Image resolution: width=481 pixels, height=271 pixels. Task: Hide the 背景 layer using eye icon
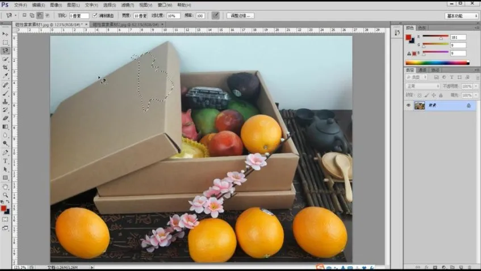[408, 105]
